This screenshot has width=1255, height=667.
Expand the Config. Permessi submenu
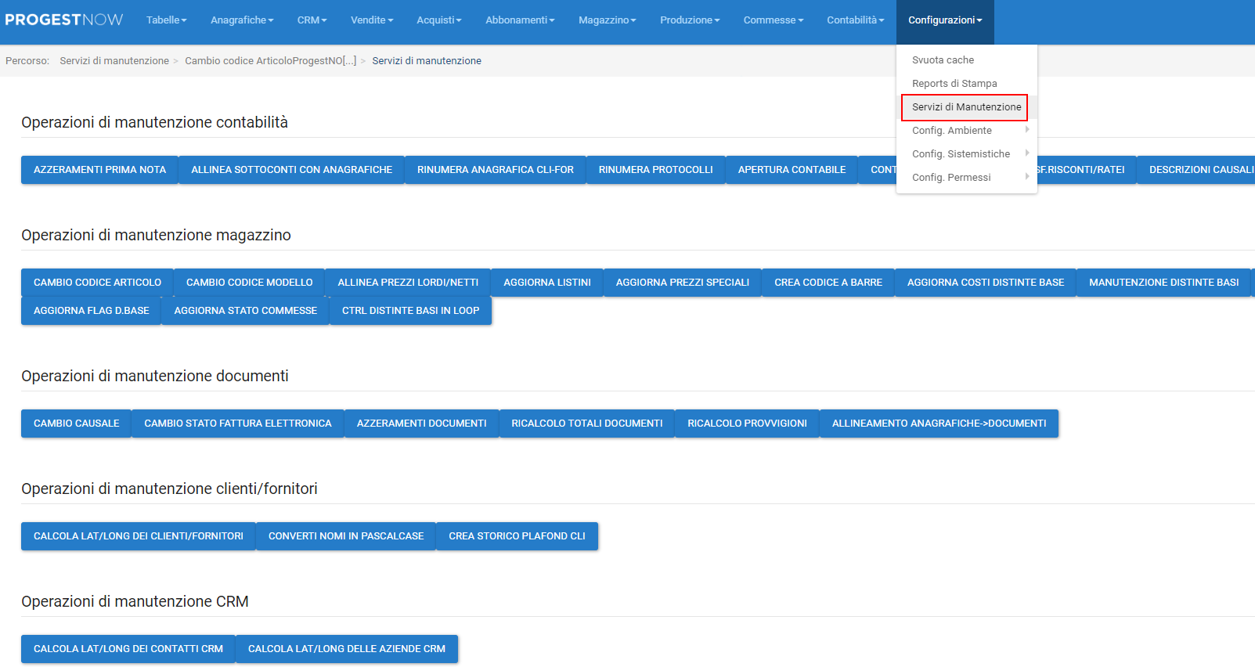click(x=951, y=178)
